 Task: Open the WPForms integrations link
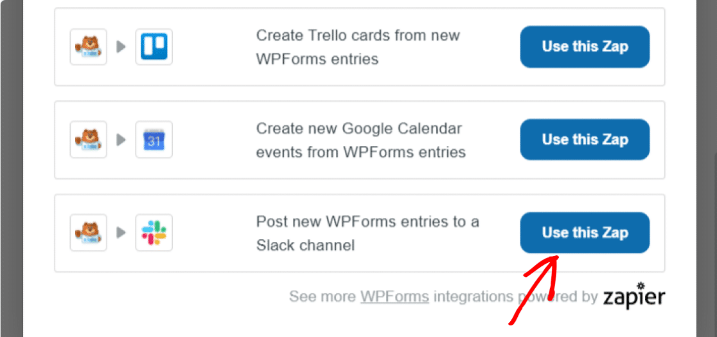tap(394, 296)
